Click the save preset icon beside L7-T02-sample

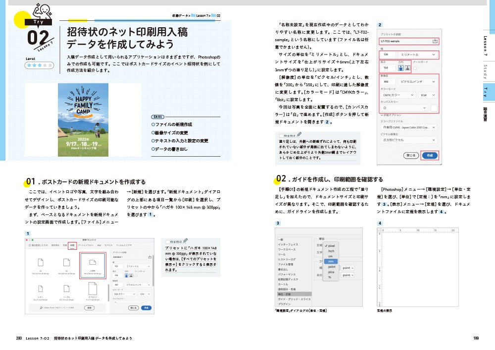[435, 41]
